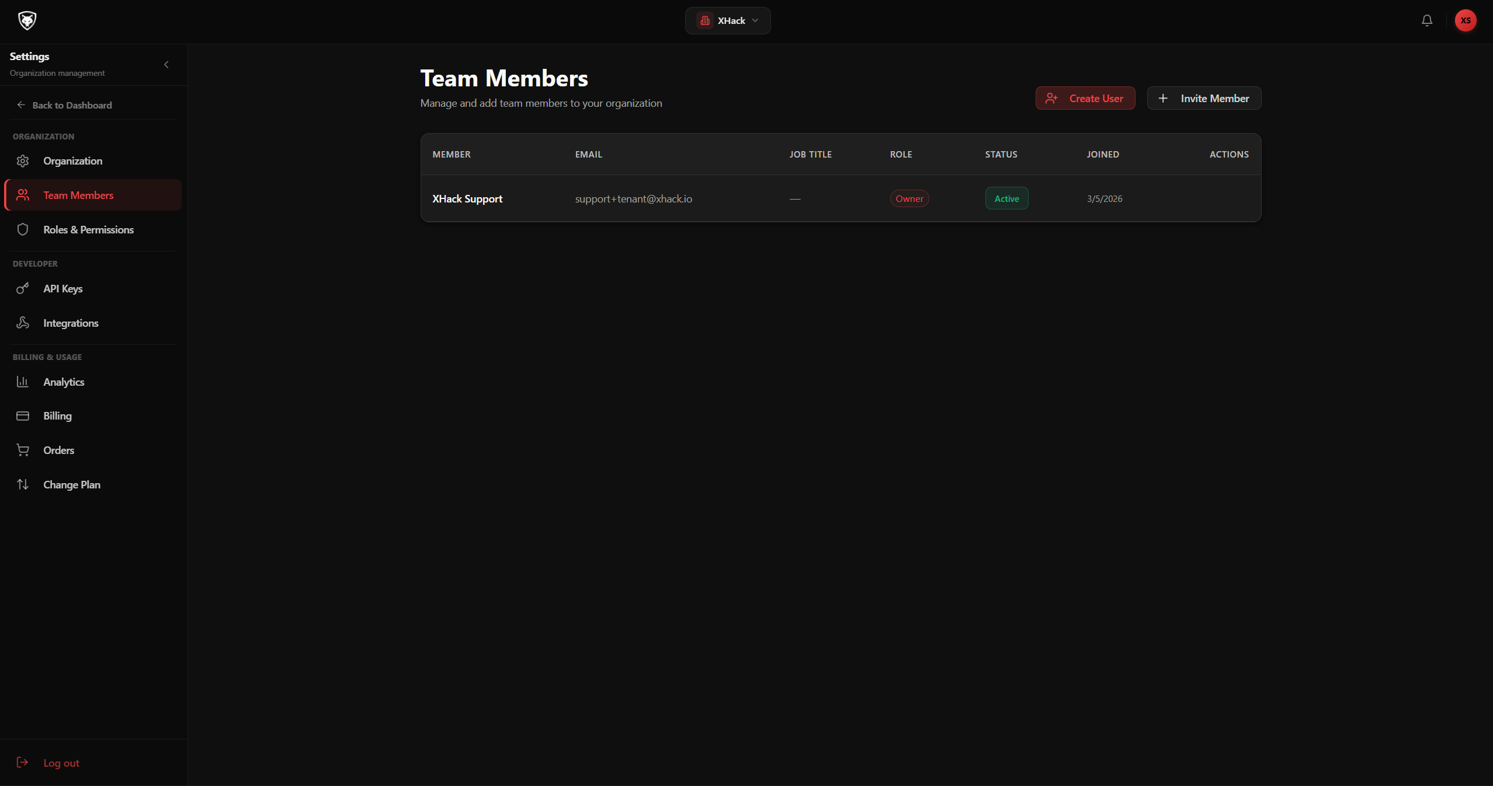Screen dimensions: 1493x786
Task: Click the add-user icon in Create User
Action: (x=1051, y=98)
